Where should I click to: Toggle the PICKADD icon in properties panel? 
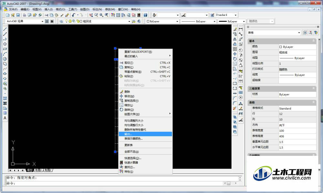pos(305,33)
